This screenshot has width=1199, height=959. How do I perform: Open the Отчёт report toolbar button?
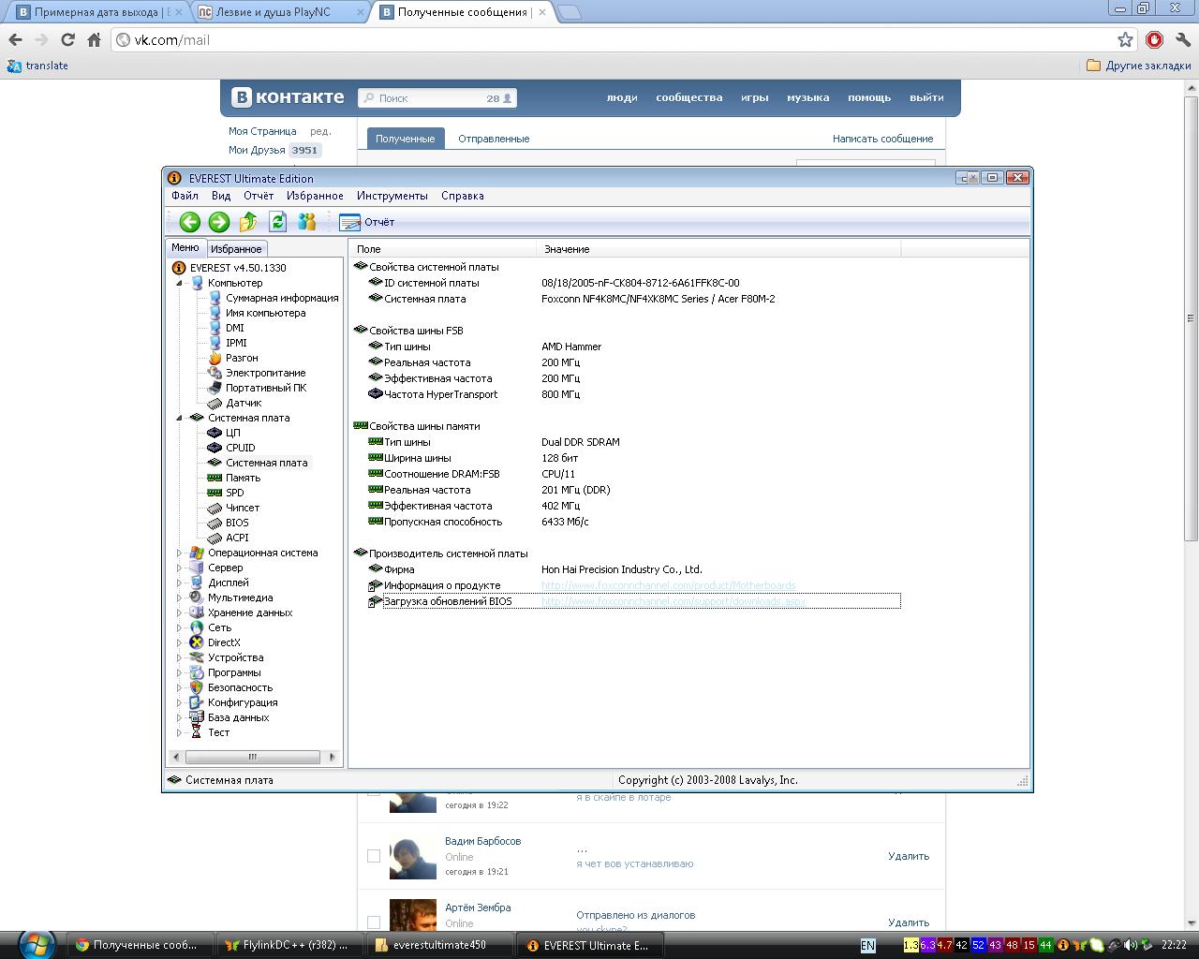point(367,222)
